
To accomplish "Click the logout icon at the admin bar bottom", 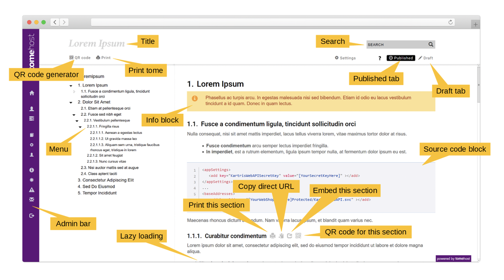I will [32, 216].
